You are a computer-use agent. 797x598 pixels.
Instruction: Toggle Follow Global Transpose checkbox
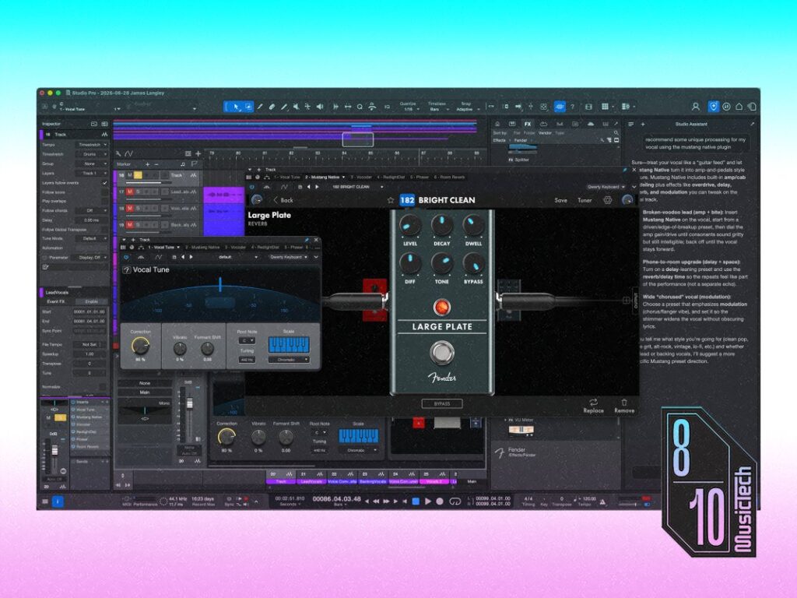(105, 230)
